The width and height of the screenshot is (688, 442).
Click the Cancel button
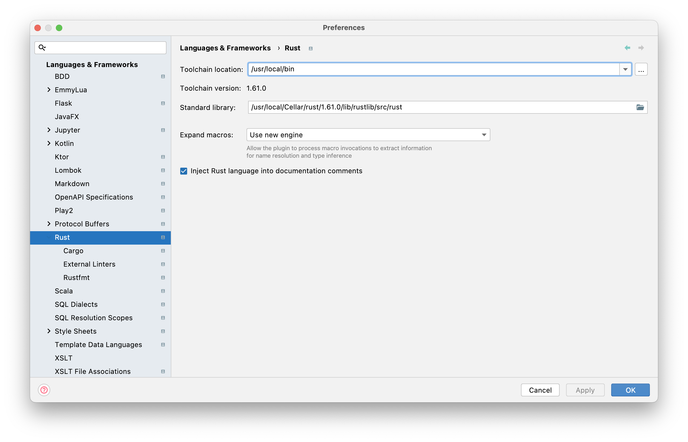click(540, 390)
